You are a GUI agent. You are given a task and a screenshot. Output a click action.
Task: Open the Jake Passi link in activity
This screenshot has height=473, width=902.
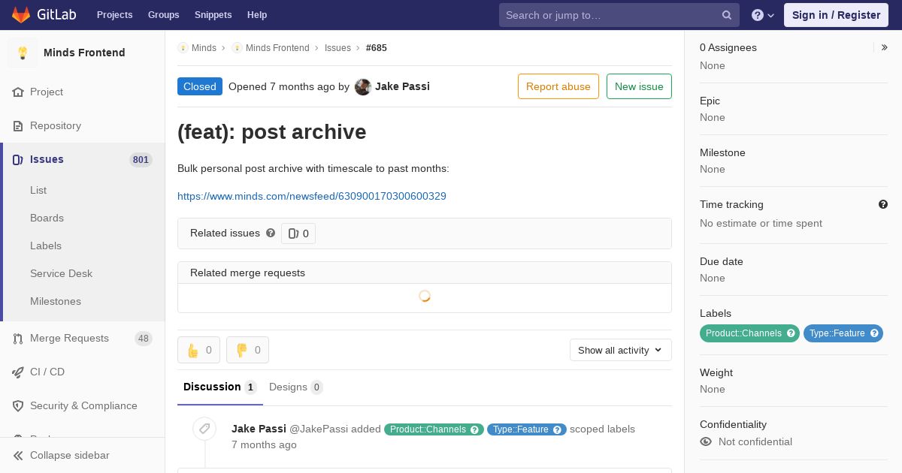(x=259, y=429)
